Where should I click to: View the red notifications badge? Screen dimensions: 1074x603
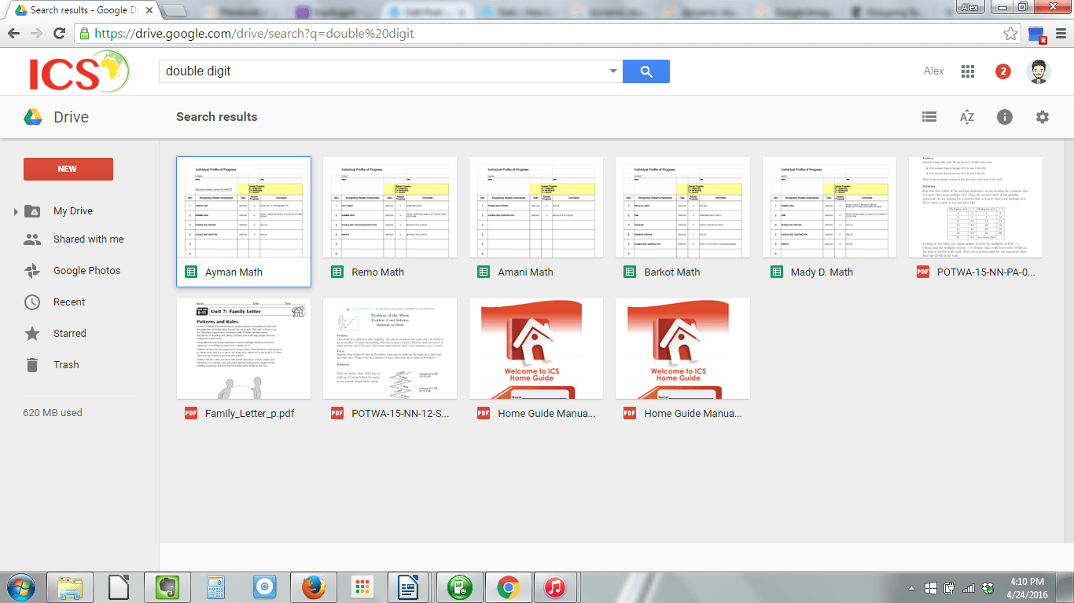point(1002,71)
